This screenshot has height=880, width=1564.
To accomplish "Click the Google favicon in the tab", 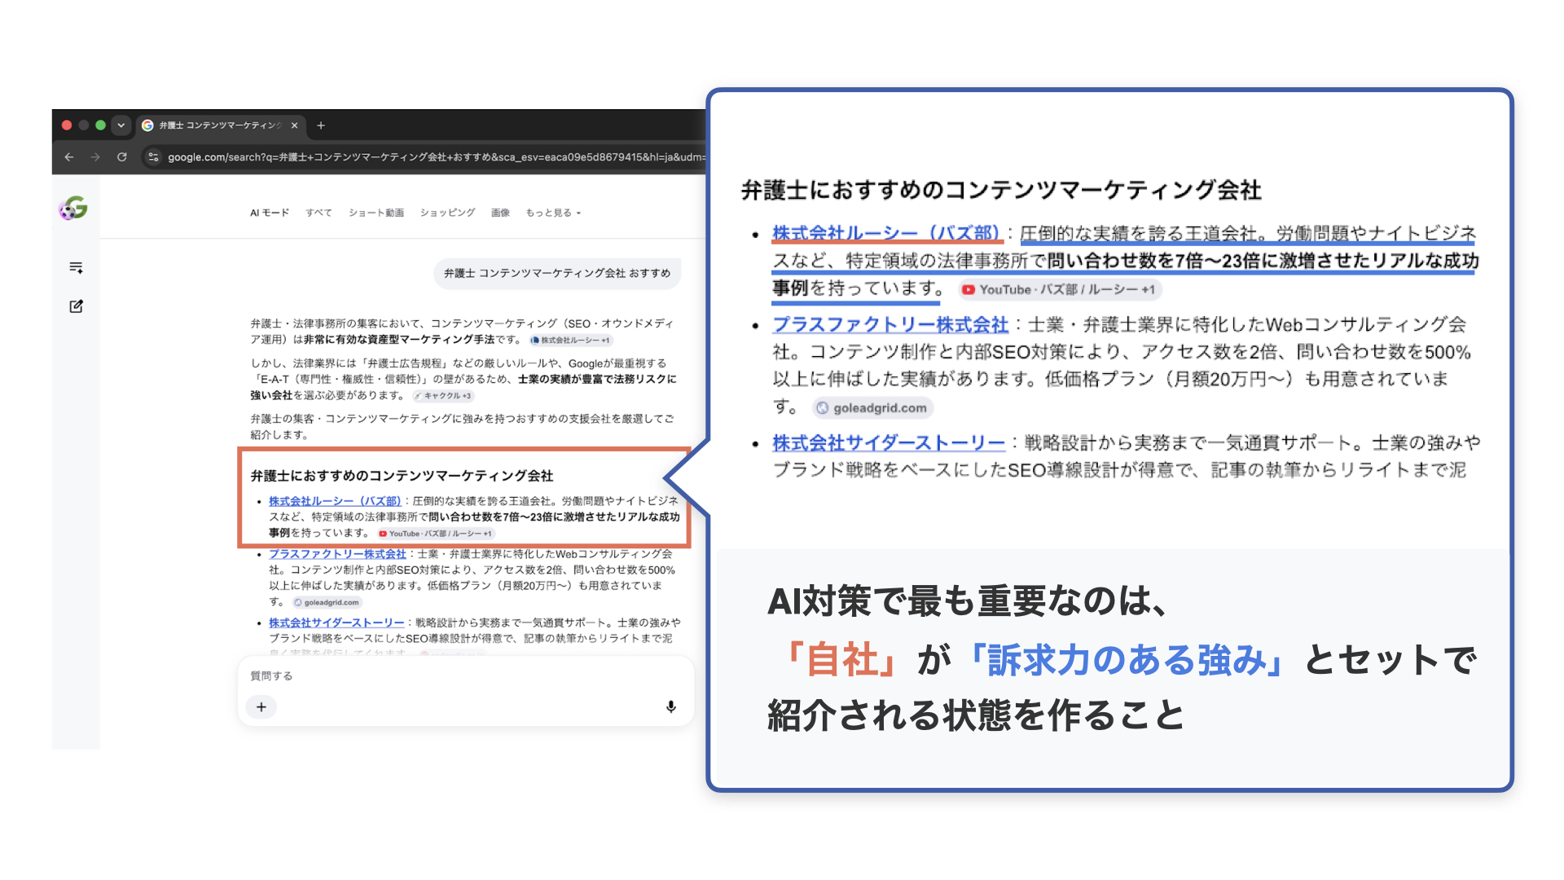I will tap(147, 125).
